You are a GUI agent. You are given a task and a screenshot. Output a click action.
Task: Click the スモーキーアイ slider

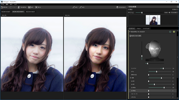[x=160, y=94]
